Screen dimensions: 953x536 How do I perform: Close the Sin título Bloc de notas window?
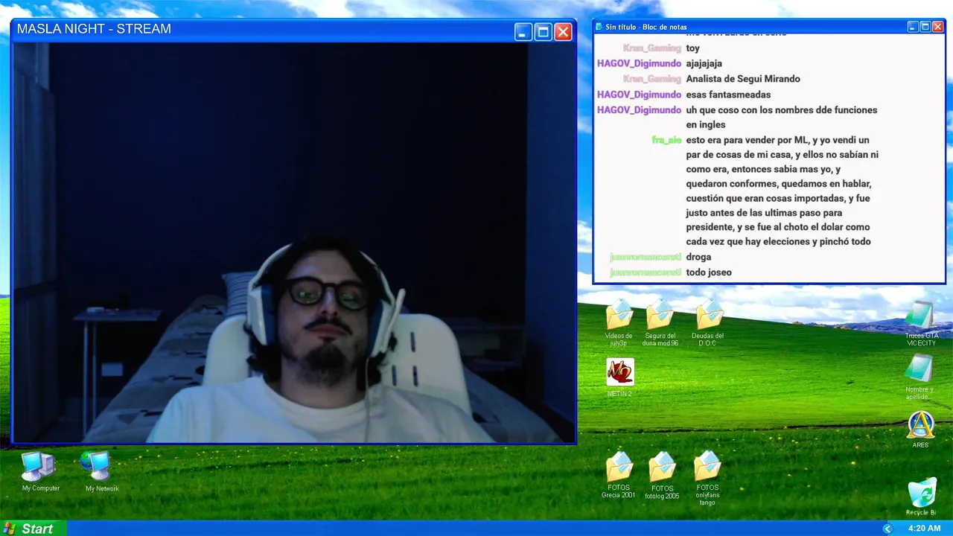(938, 27)
